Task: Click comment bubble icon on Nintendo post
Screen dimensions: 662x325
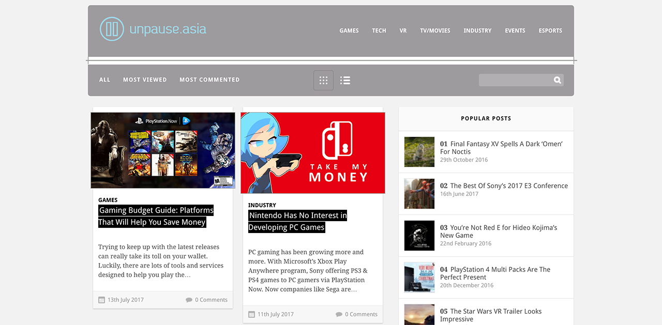Action: [339, 314]
